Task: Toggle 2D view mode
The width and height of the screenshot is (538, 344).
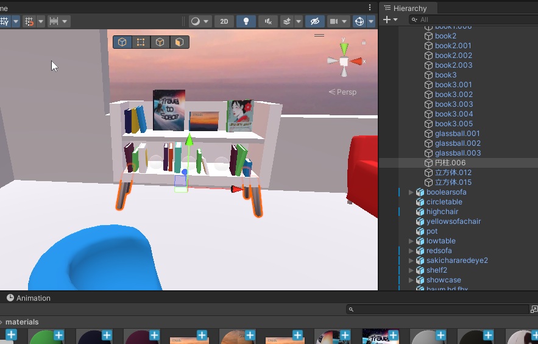Action: [224, 21]
